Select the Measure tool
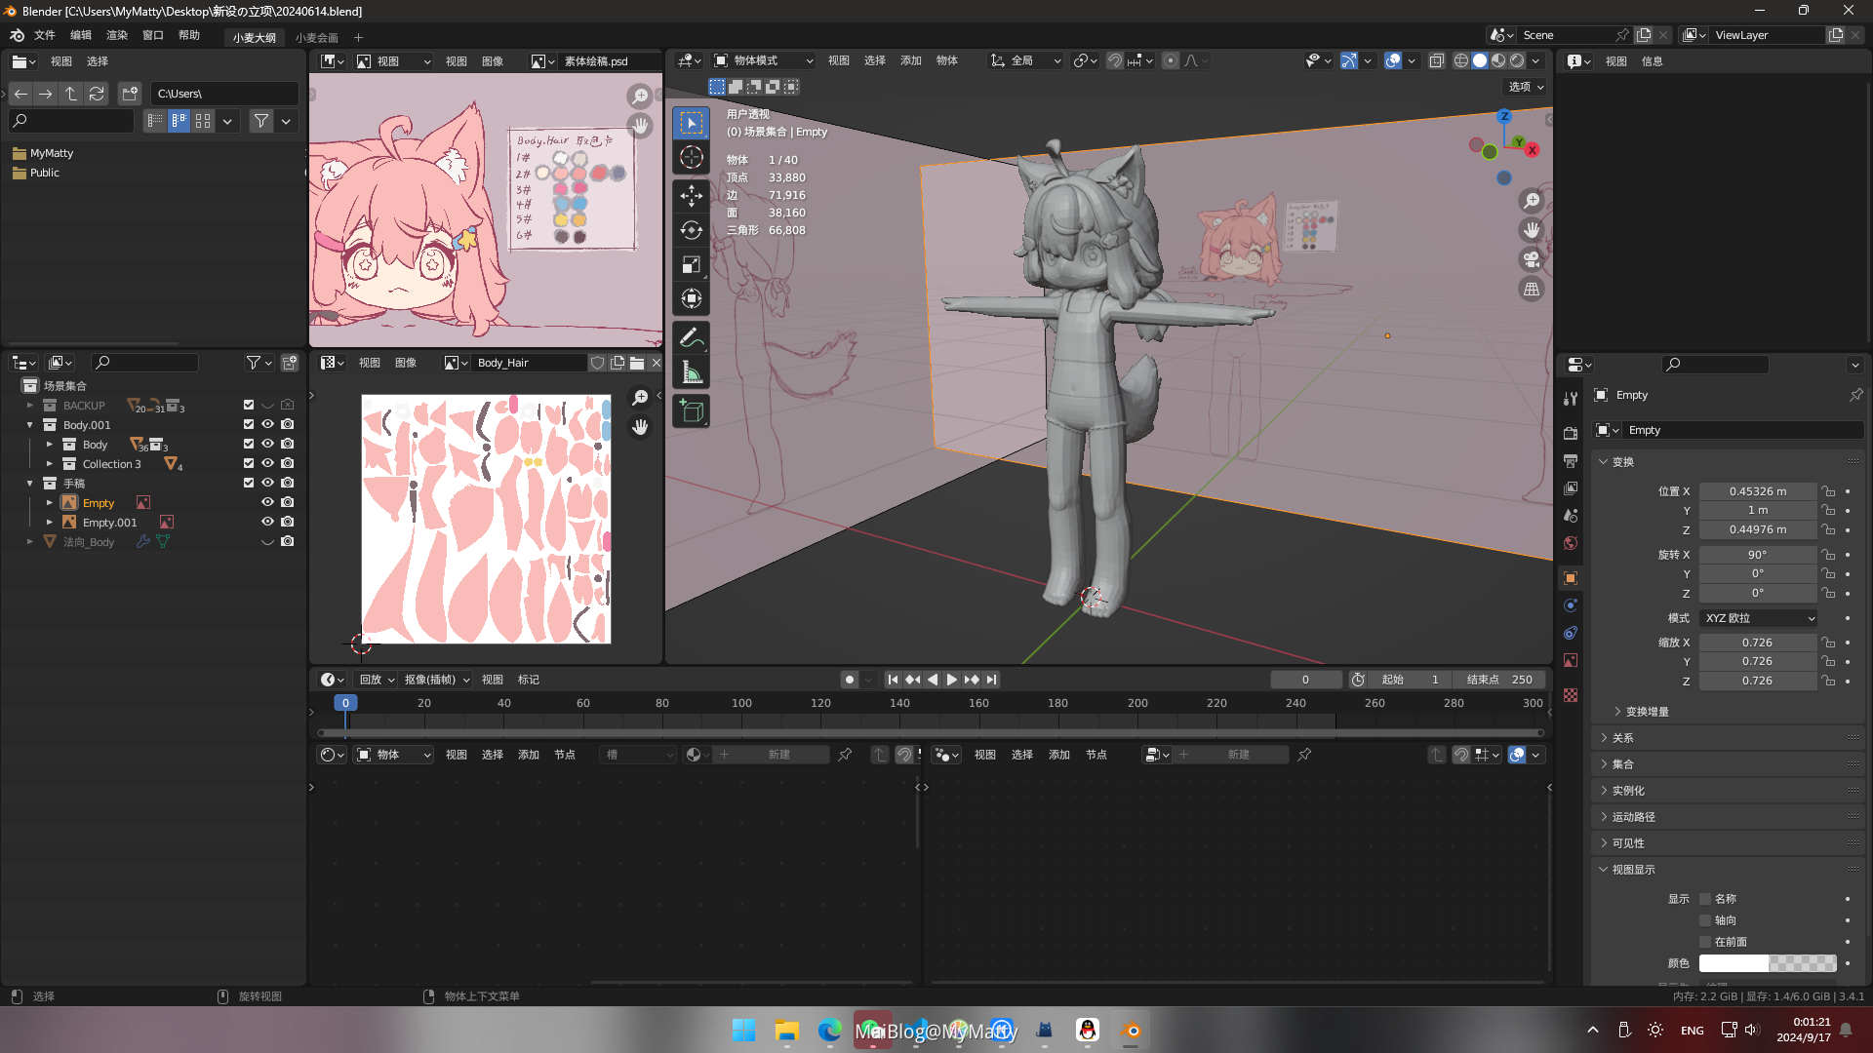1873x1053 pixels. 692,372
